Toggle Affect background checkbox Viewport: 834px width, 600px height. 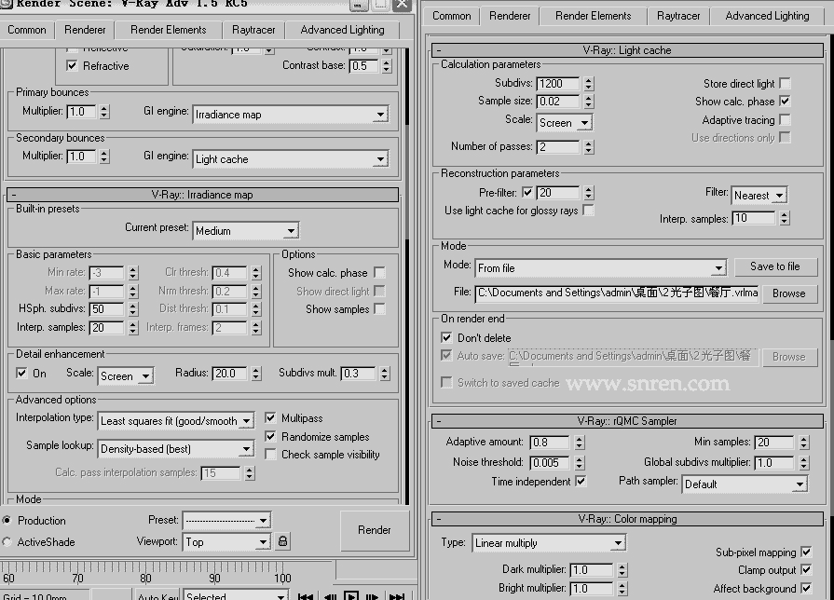(x=806, y=588)
